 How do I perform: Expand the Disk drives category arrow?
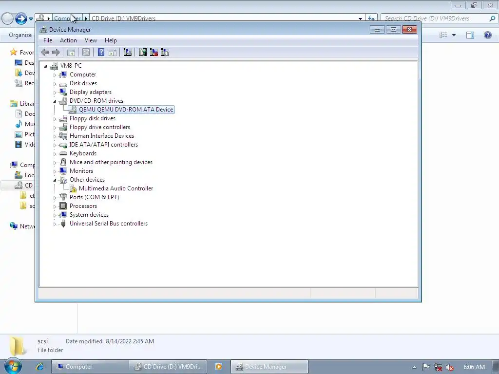[x=55, y=84]
